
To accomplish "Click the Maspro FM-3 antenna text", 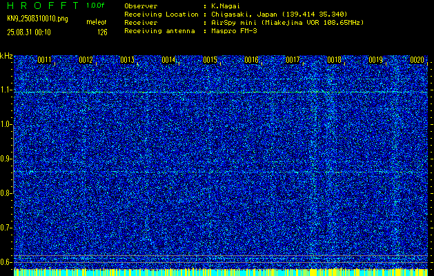I will click(x=234, y=31).
